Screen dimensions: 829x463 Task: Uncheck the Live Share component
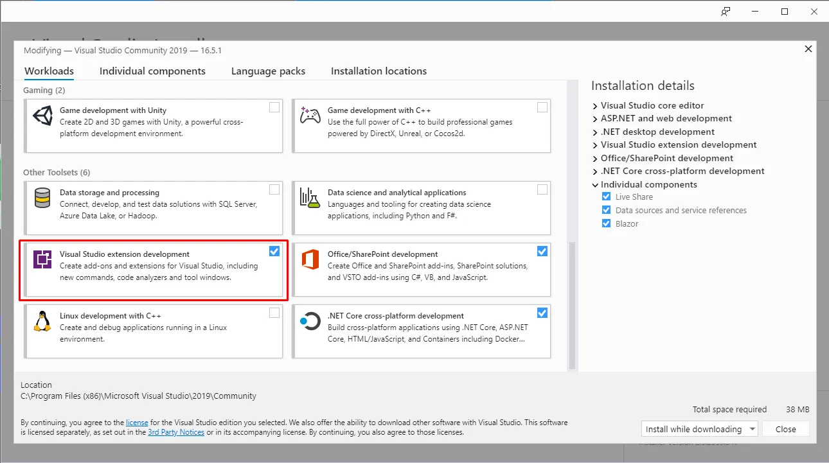pos(606,197)
